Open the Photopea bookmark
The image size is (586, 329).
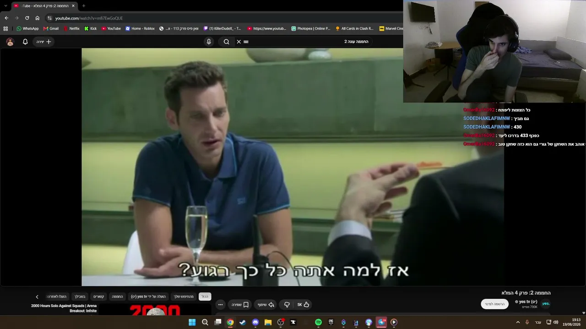click(x=310, y=28)
